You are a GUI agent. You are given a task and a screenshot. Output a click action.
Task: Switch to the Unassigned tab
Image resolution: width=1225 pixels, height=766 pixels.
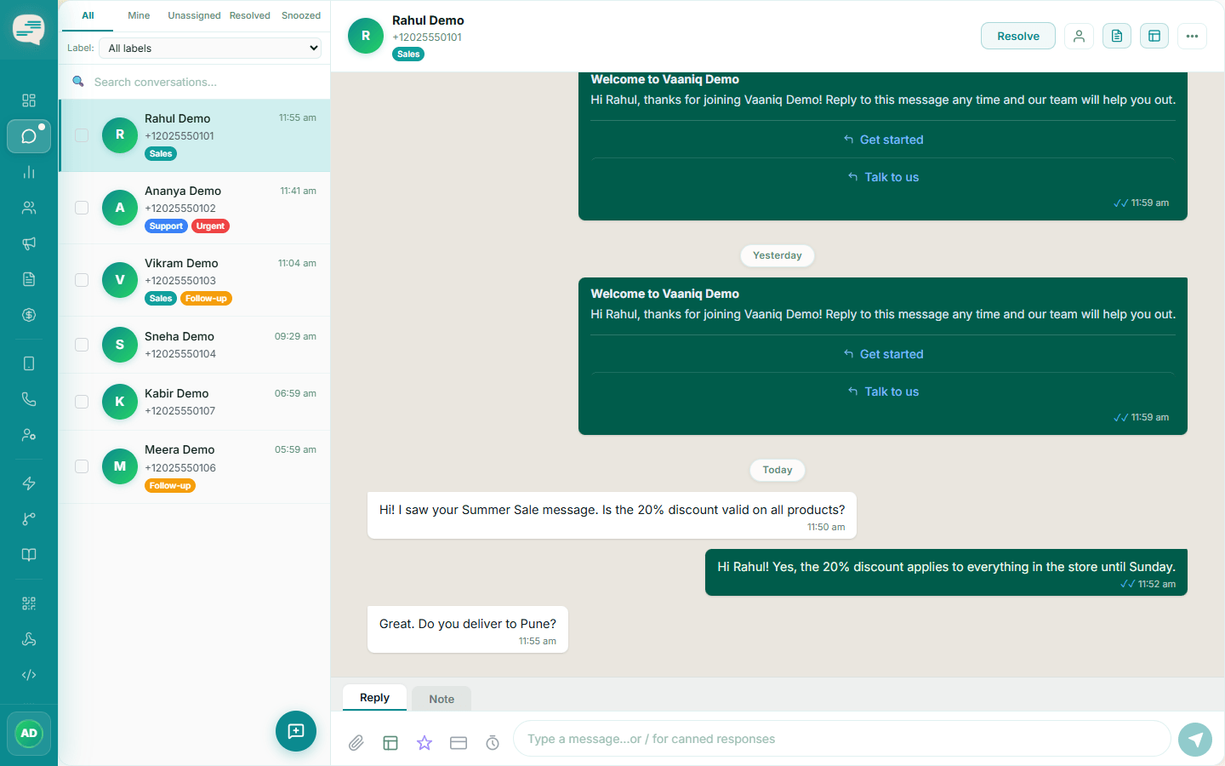(194, 15)
